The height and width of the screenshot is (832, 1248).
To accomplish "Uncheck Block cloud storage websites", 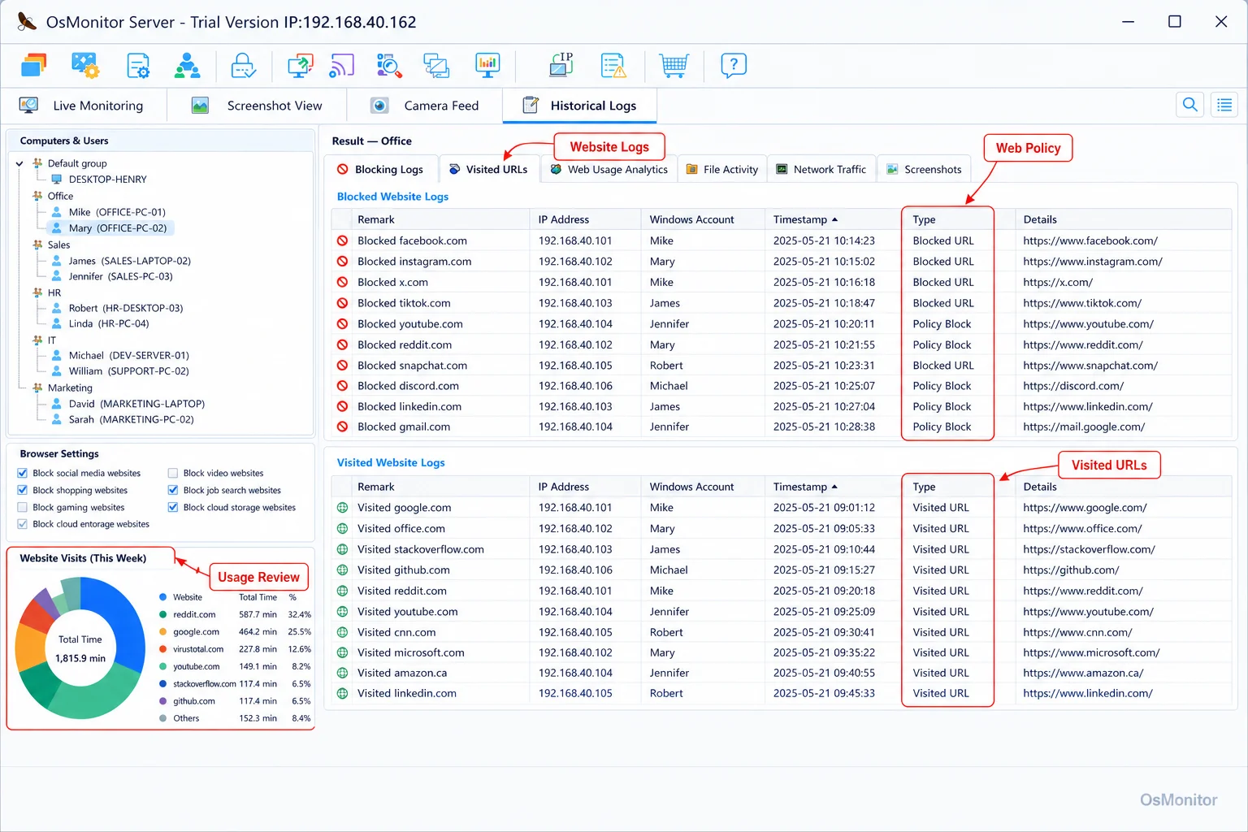I will click(173, 507).
